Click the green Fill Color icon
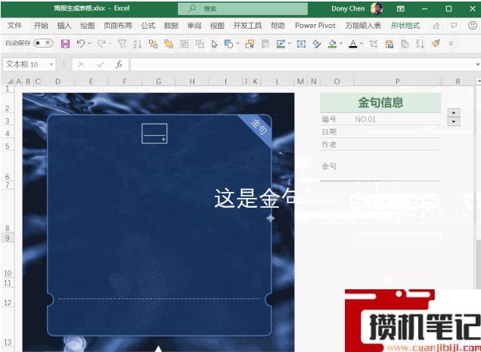This screenshot has height=352, width=481. click(x=332, y=44)
